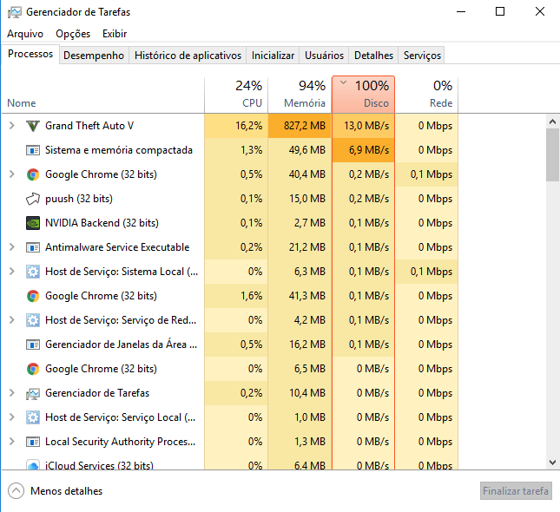Sort by the Disco column header

tap(363, 95)
